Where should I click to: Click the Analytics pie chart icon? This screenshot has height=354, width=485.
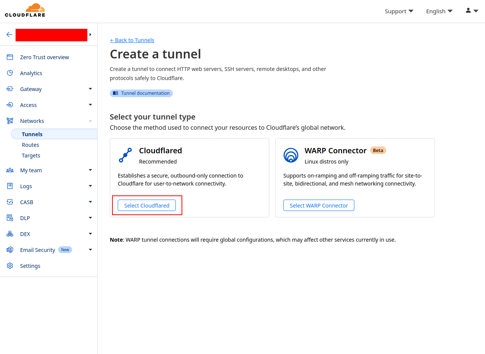pos(10,73)
